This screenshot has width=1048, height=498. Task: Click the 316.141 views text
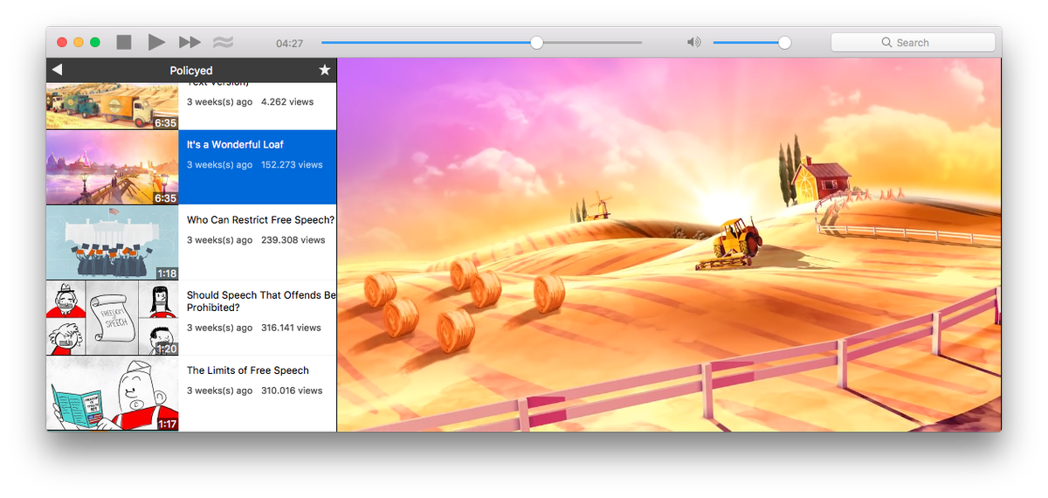click(x=291, y=328)
